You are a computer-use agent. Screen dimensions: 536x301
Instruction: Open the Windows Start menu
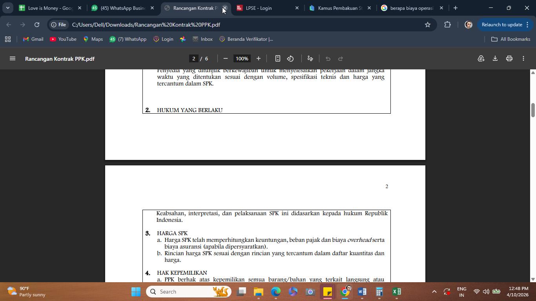point(136,292)
